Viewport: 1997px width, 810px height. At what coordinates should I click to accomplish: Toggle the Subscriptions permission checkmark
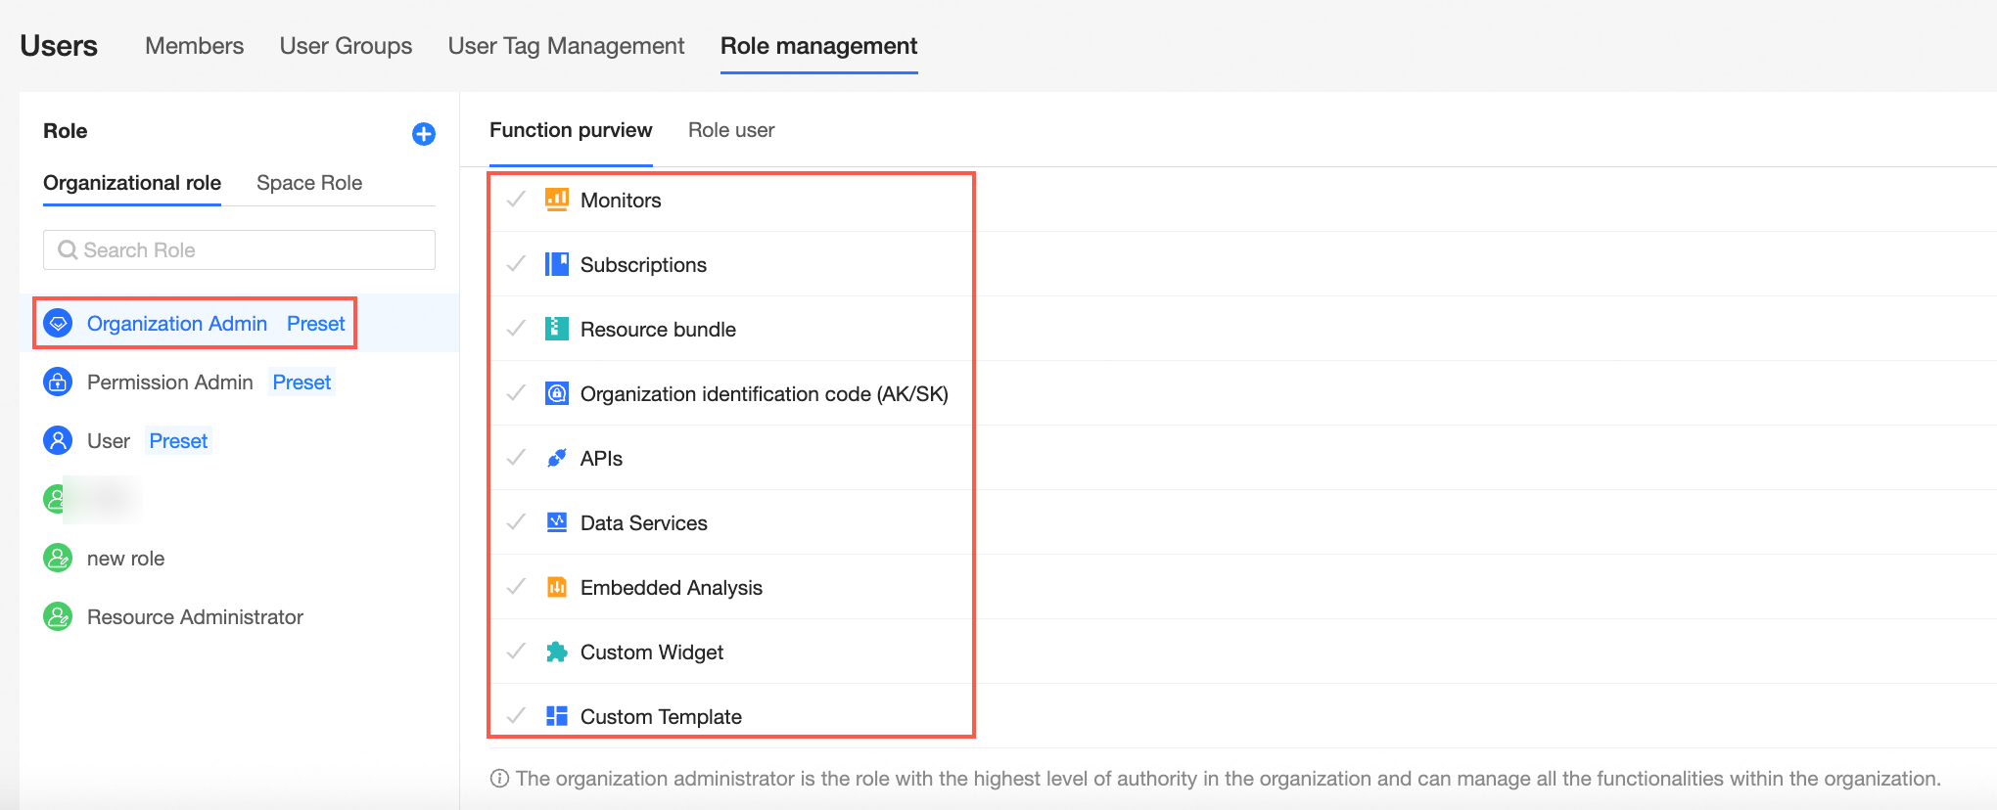516,264
